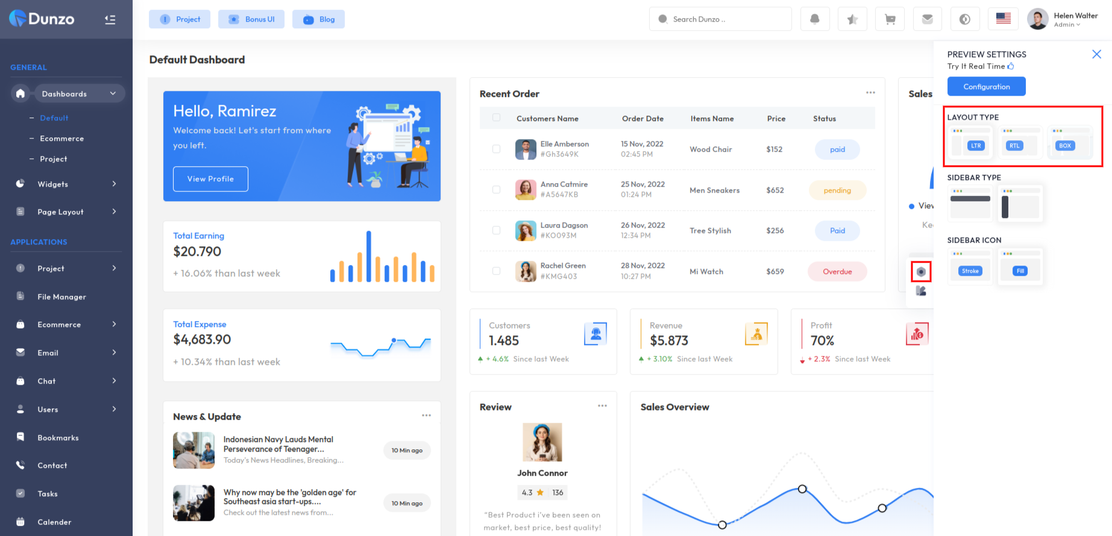Open the shopping cart icon
This screenshot has height=536, width=1112.
[890, 19]
